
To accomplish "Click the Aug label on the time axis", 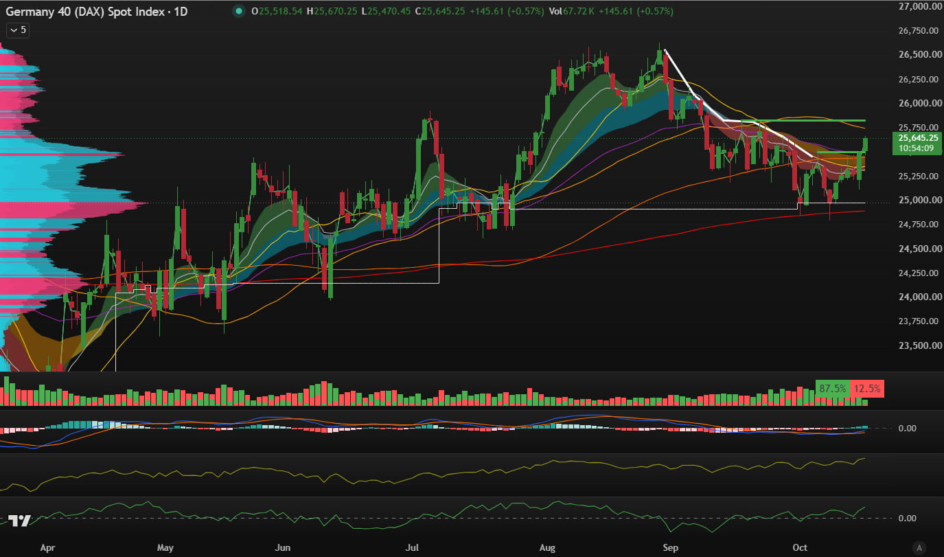I will tap(547, 548).
